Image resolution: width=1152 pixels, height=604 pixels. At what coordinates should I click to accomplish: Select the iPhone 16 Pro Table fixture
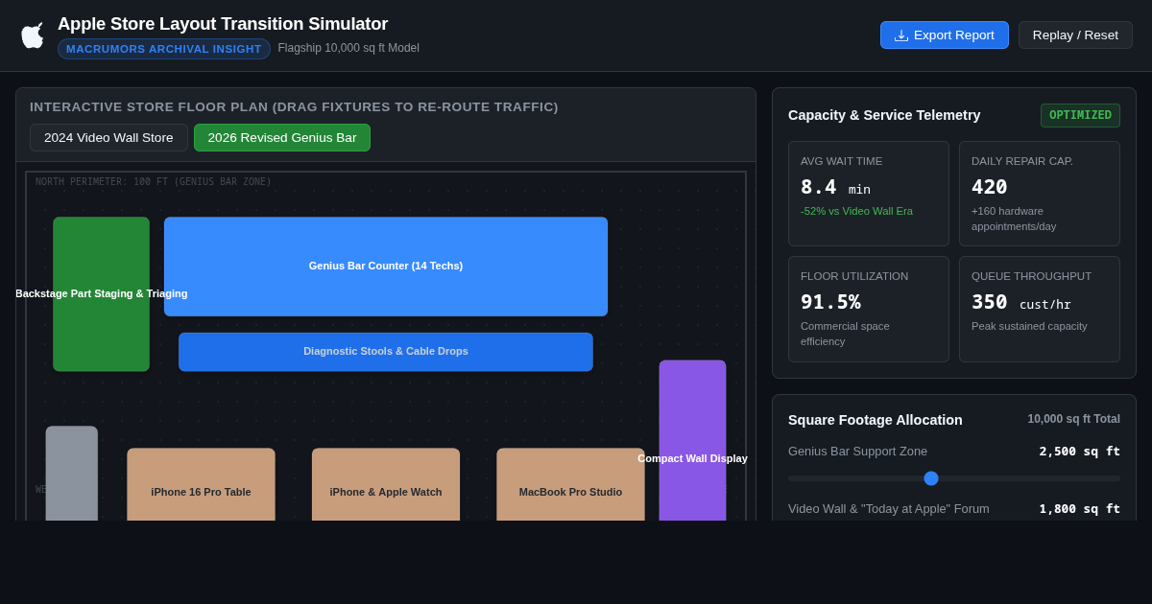(201, 485)
